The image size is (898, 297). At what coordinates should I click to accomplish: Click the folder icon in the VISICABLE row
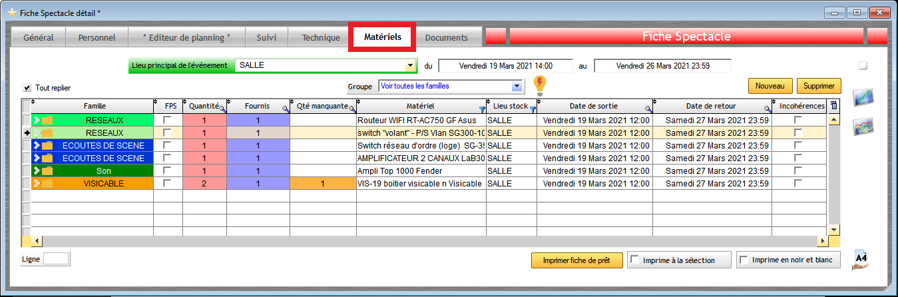click(47, 183)
